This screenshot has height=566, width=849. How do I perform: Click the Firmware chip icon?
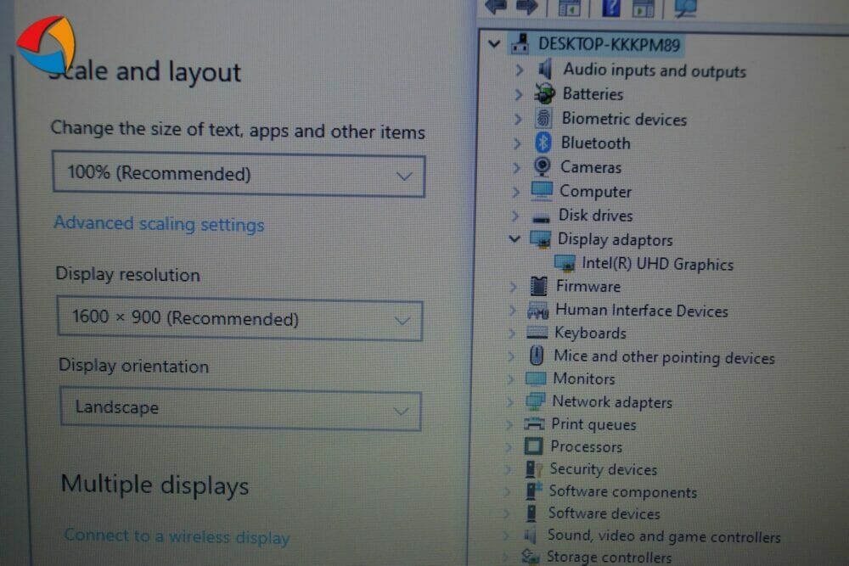tap(538, 286)
